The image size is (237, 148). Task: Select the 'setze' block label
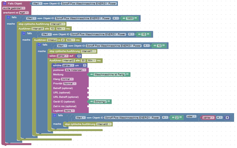pyautogui.click(x=52, y=56)
